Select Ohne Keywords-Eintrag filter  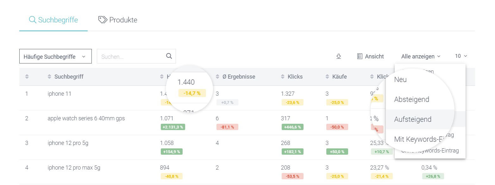[x=429, y=151]
